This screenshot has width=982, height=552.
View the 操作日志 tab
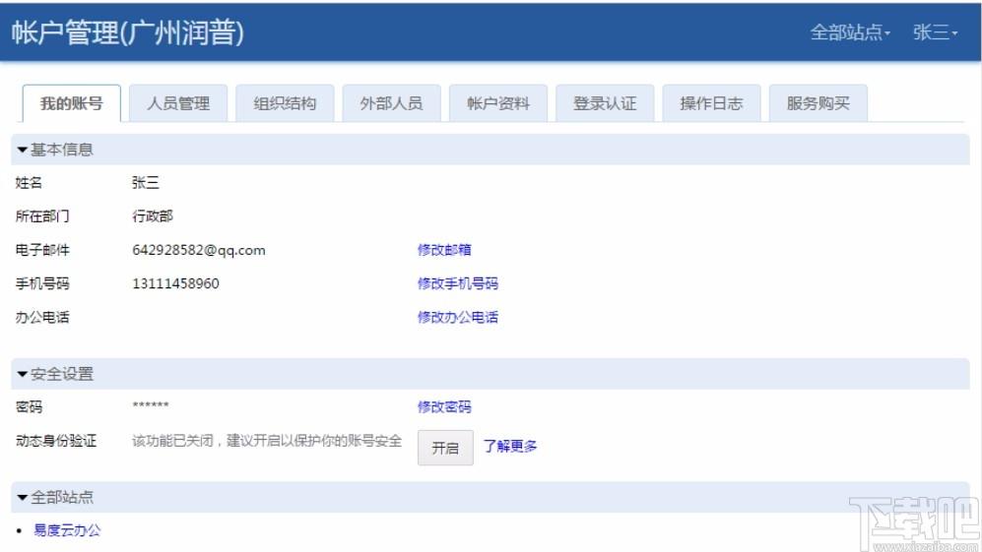[x=711, y=103]
